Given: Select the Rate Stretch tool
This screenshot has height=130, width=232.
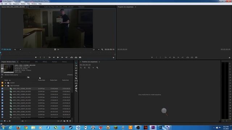Looking at the screenshot, I should pyautogui.click(x=76, y=75).
